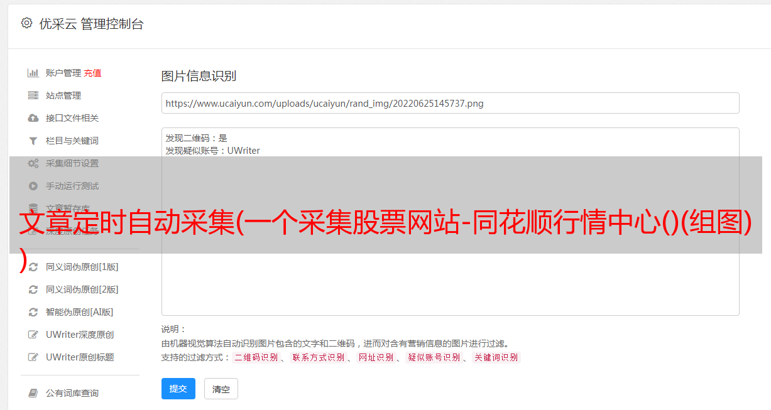Open 站点管理 menu item
Screen dimensions: 771x410
(x=63, y=95)
